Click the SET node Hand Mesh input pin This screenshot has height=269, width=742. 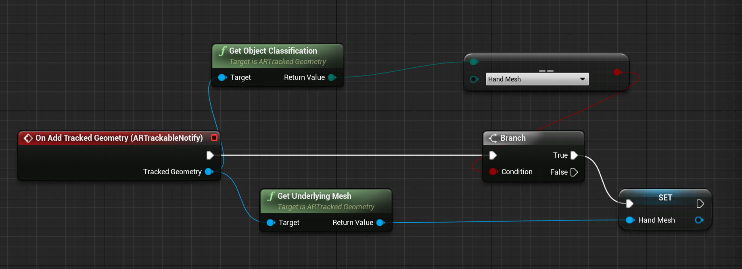tap(630, 220)
